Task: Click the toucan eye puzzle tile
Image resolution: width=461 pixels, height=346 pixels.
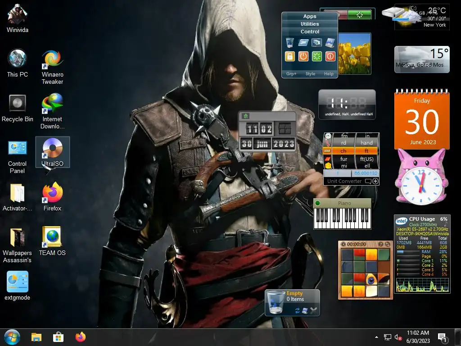Action: (x=371, y=279)
